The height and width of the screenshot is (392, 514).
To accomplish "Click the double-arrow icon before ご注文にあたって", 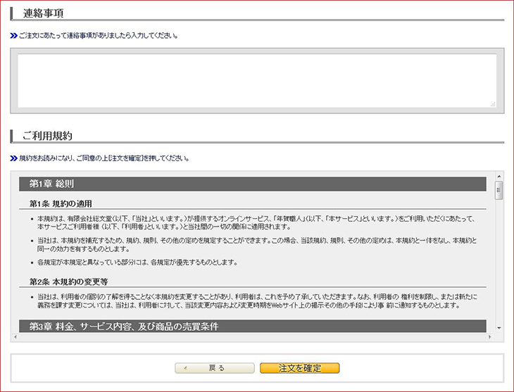I will pos(14,35).
